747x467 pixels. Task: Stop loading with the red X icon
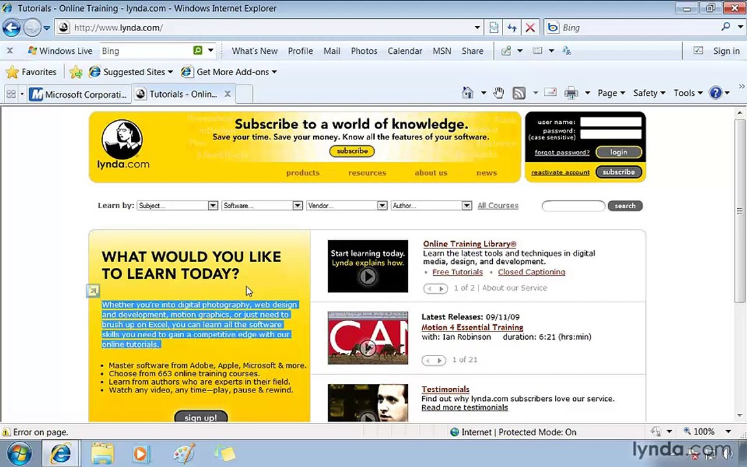coord(530,28)
